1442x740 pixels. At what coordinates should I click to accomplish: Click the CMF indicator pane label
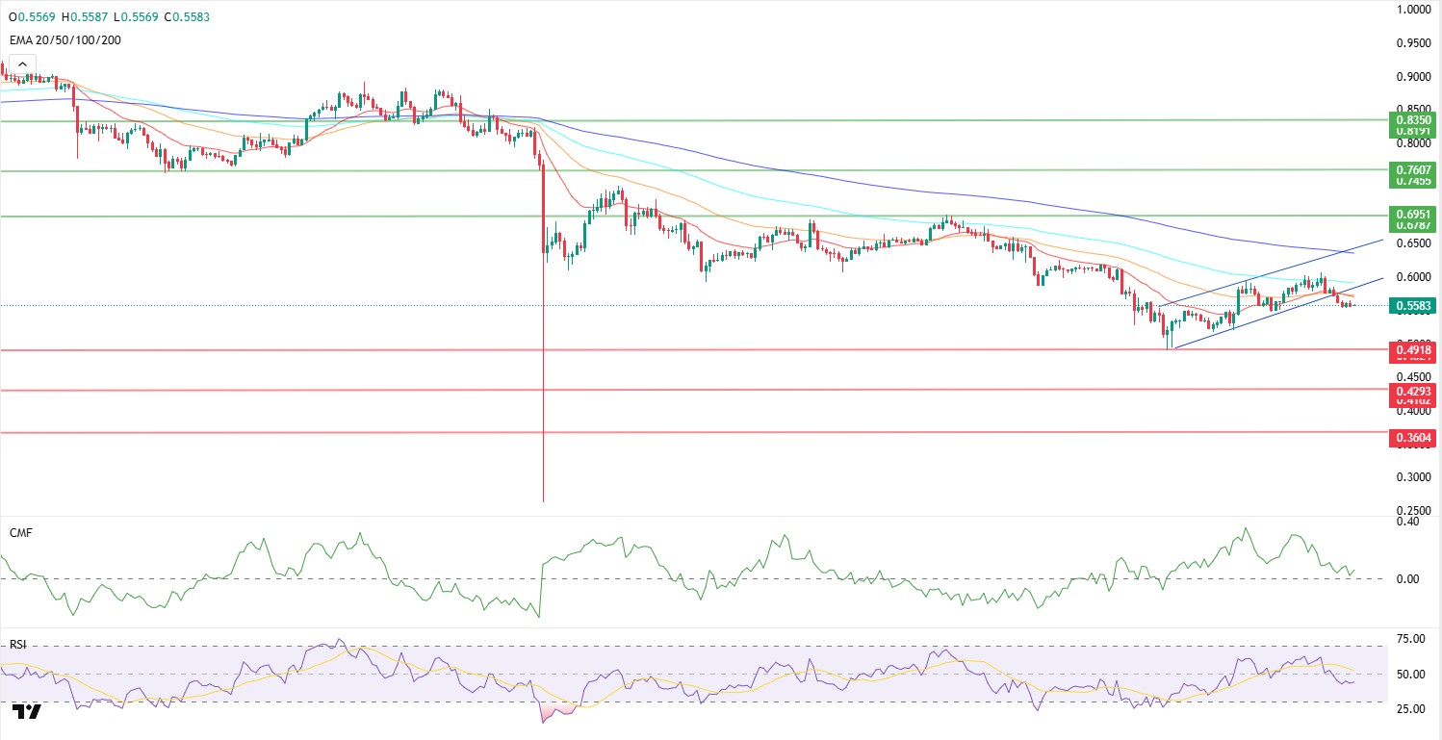21,532
